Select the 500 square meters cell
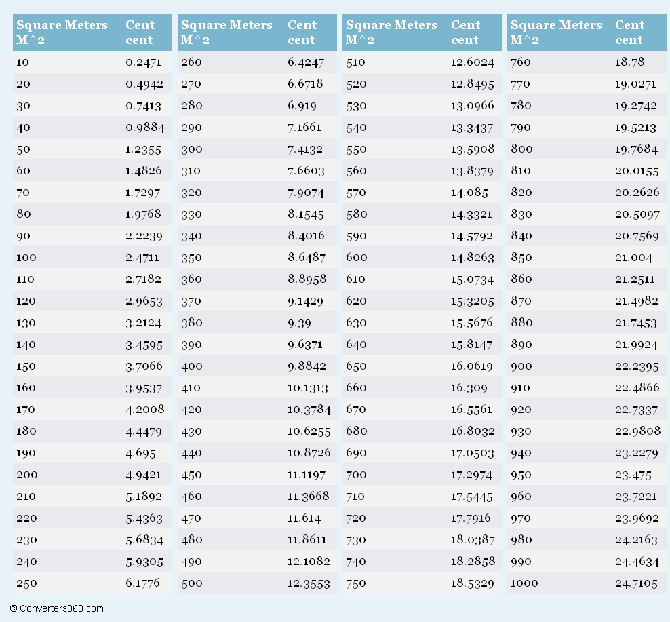The height and width of the screenshot is (622, 670). pos(191,583)
